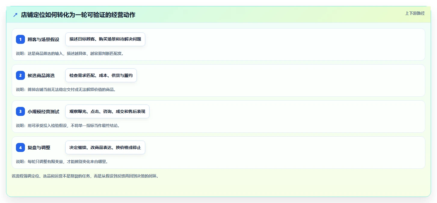
Task: Click the 描述目标顾客、购买场景和待解决问题 chip
Action: click(105, 39)
